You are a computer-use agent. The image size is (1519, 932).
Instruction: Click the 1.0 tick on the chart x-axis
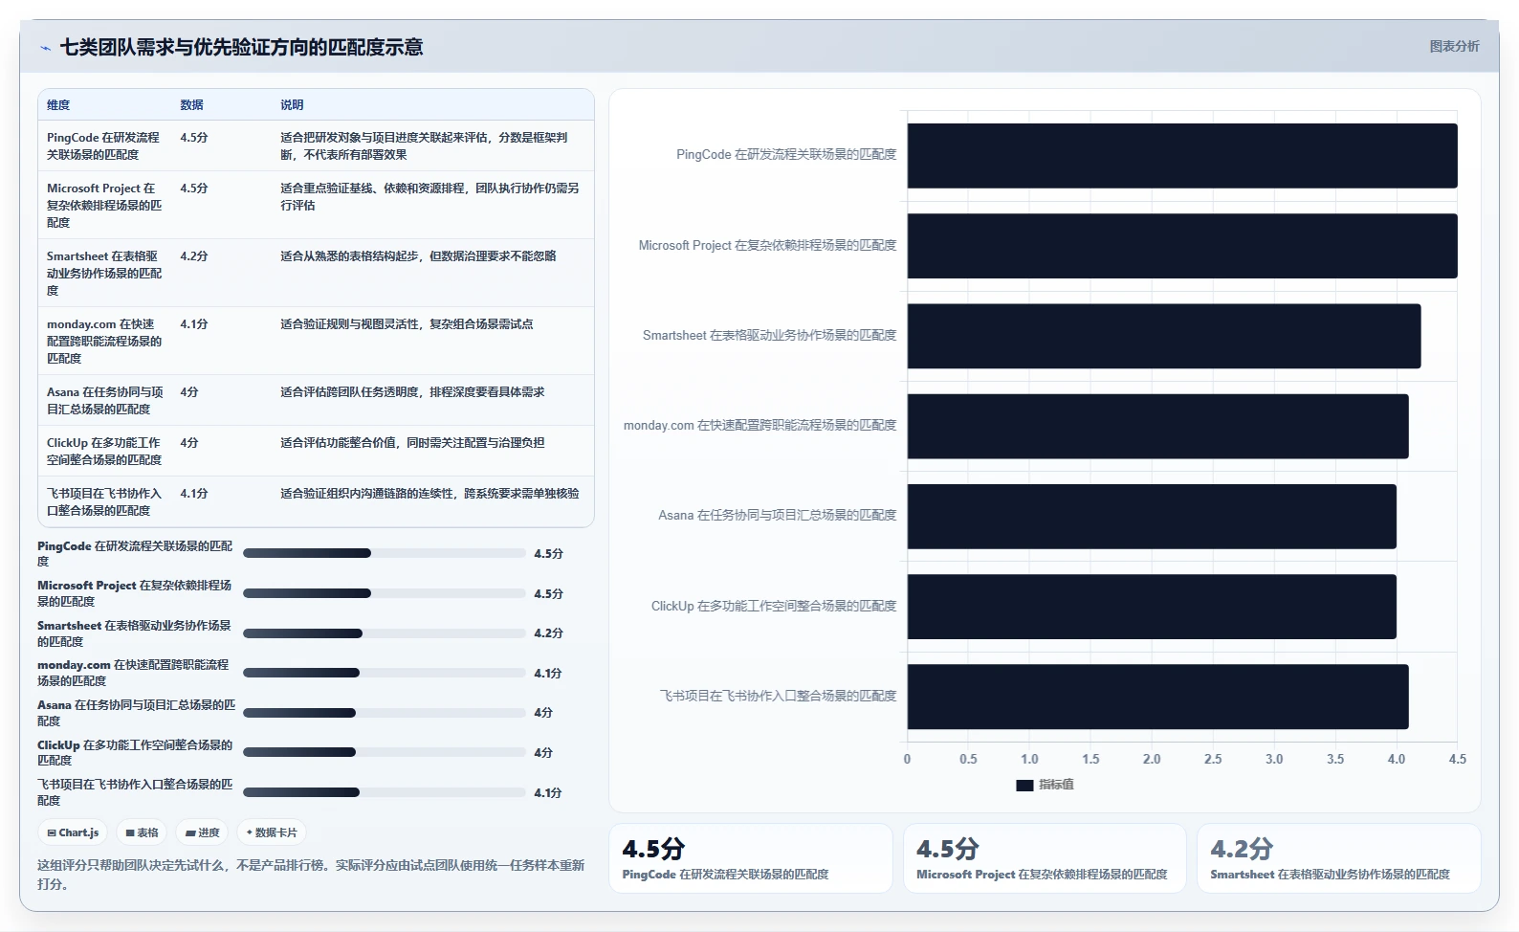click(1029, 760)
